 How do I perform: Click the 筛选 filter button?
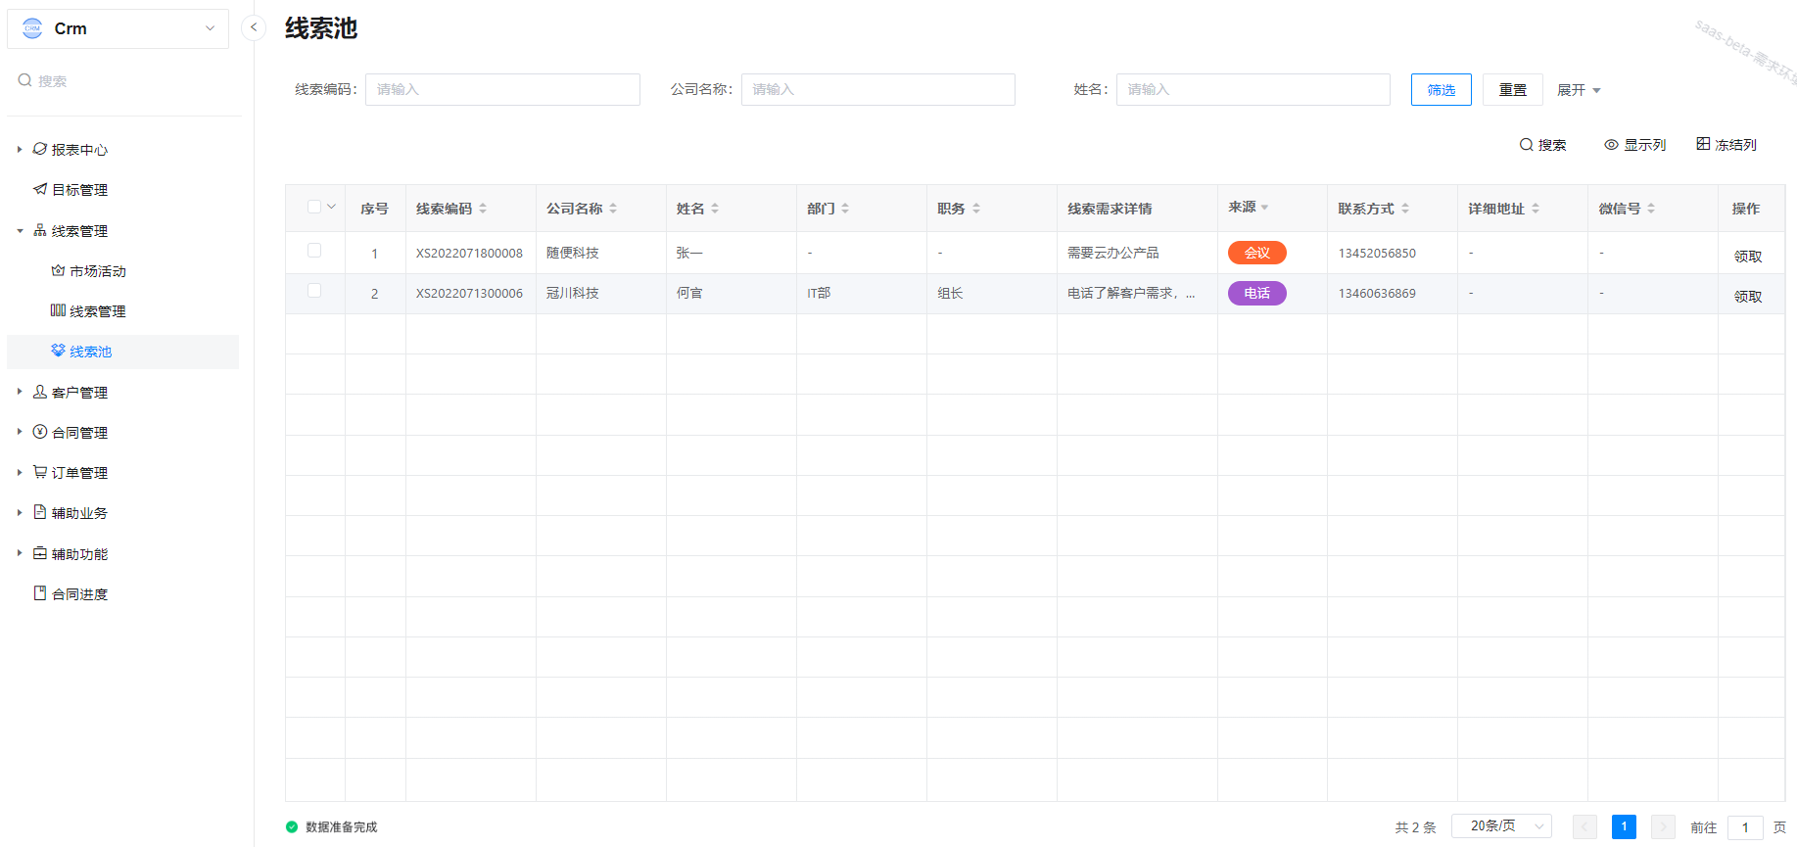point(1441,89)
